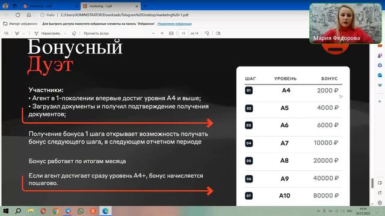This screenshot has height=216, width=385.
Task: Toggle the PDF table of contents panel
Action: coord(7,34)
